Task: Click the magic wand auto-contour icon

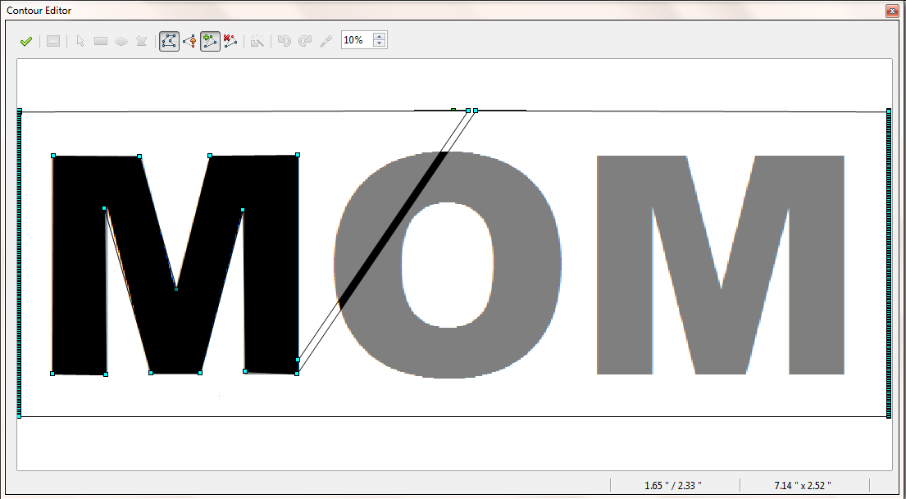Action: (x=257, y=42)
